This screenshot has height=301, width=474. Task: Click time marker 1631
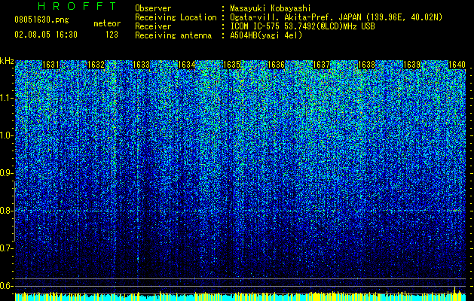click(50, 65)
